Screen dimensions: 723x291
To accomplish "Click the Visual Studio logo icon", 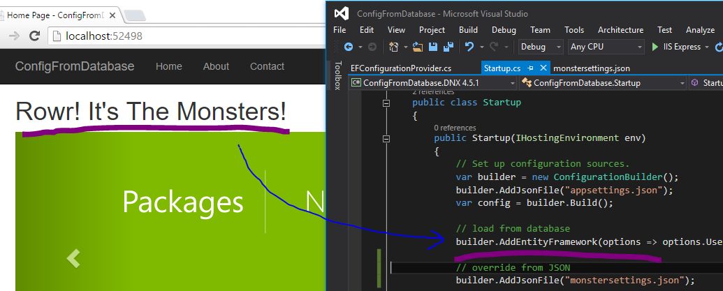I will [x=341, y=13].
